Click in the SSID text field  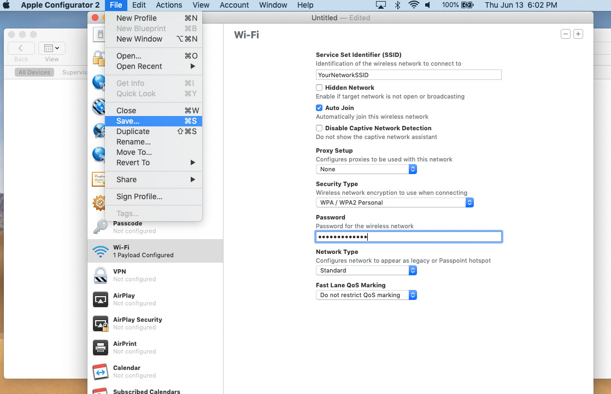(408, 75)
